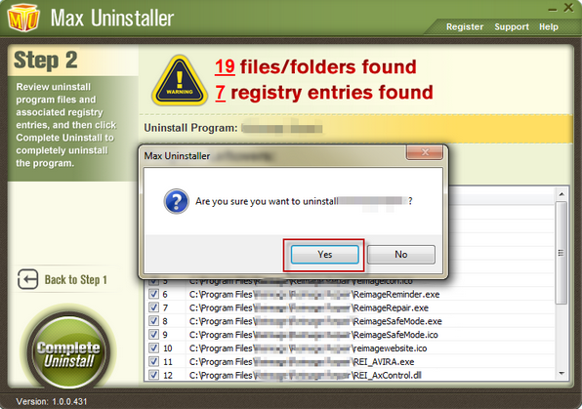Click the Max Uninstaller MU logo icon
582x409 pixels.
point(23,18)
